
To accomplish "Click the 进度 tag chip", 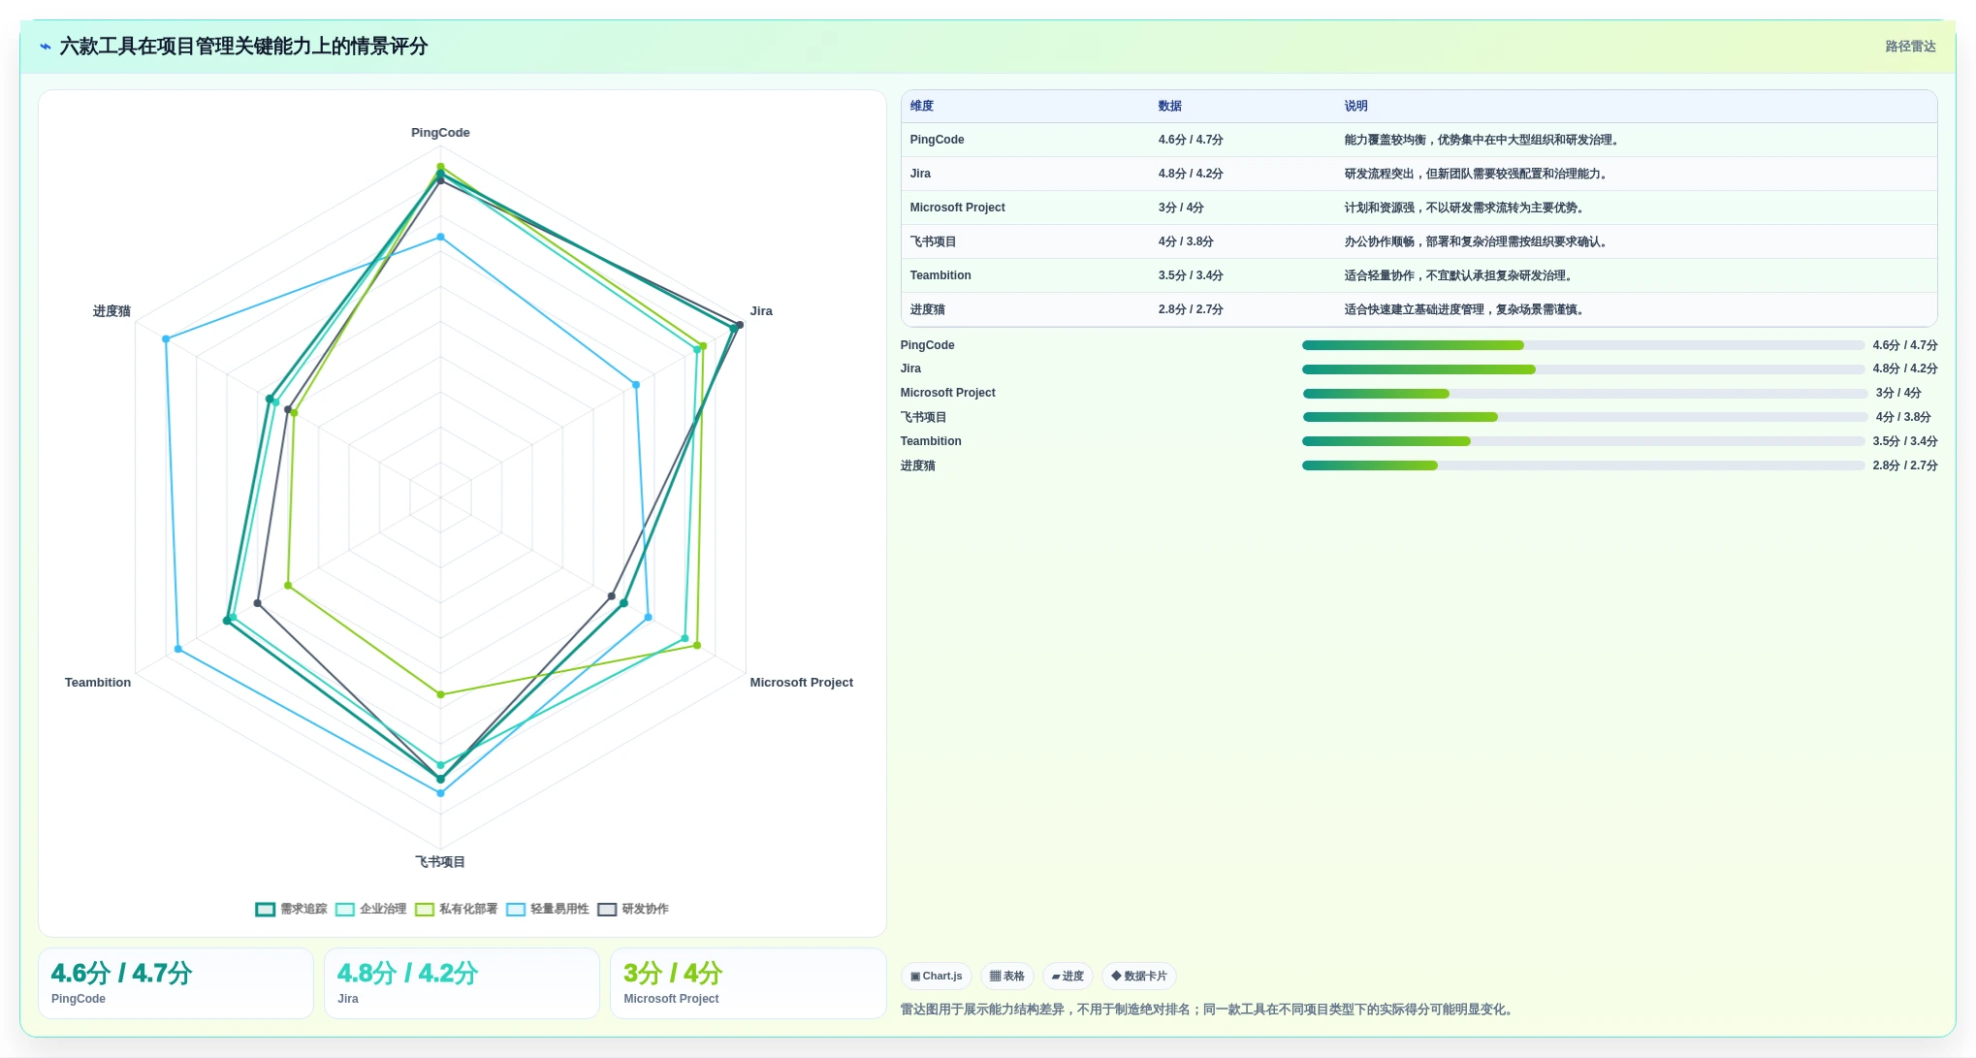I will (1068, 976).
